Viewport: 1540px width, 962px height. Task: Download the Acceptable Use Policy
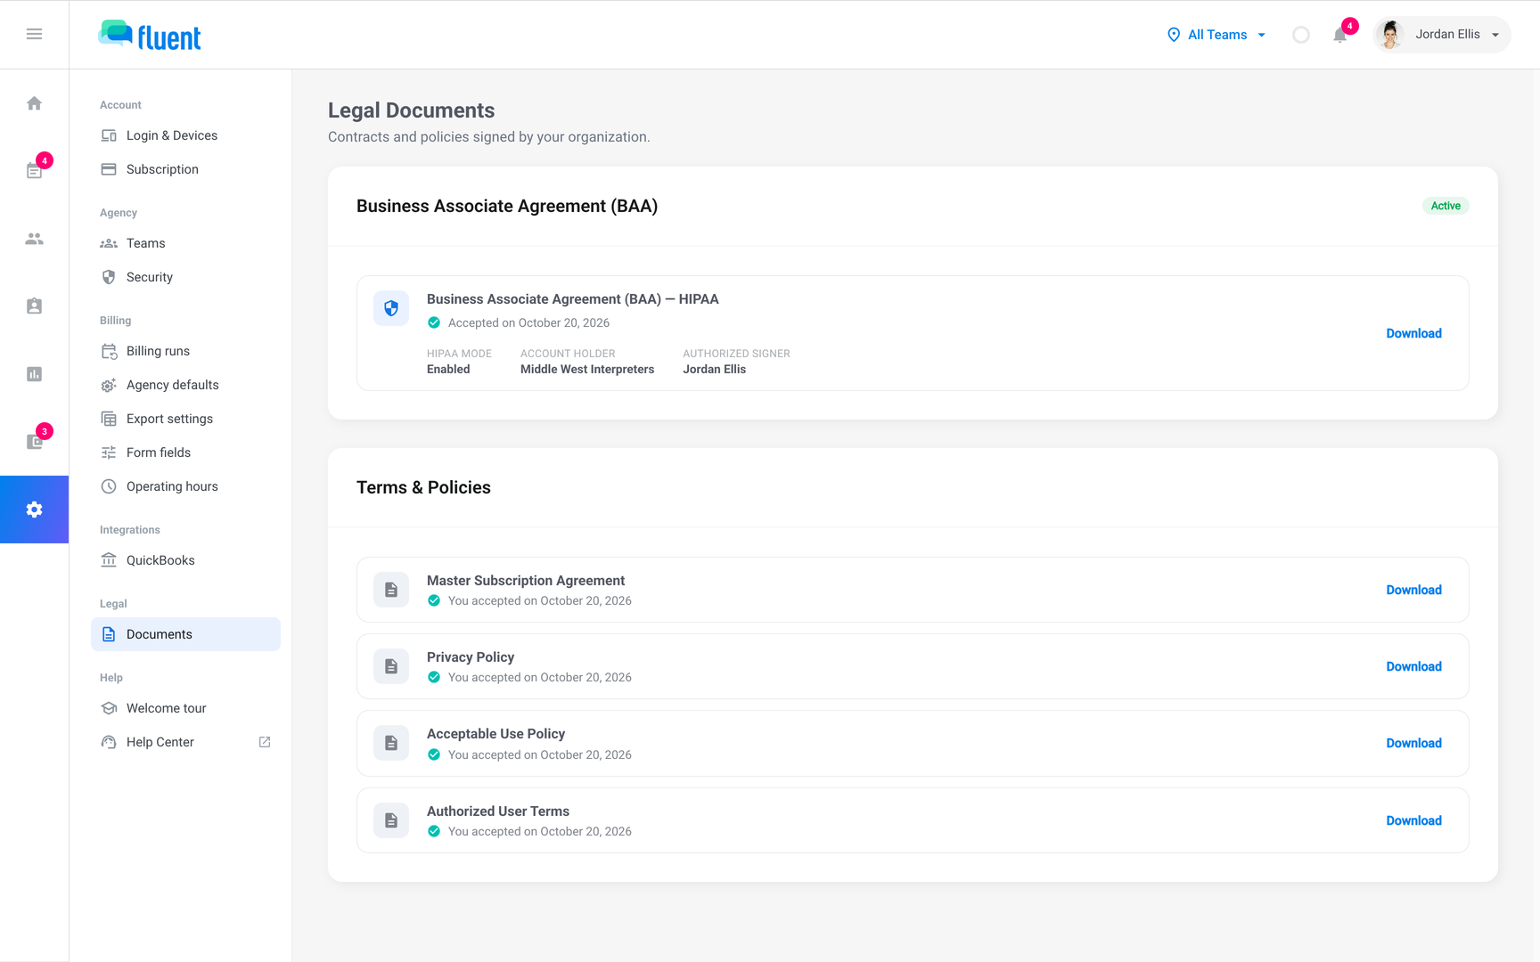pos(1413,743)
